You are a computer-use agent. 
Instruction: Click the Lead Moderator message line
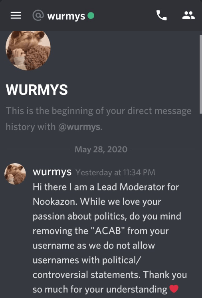coord(106,187)
